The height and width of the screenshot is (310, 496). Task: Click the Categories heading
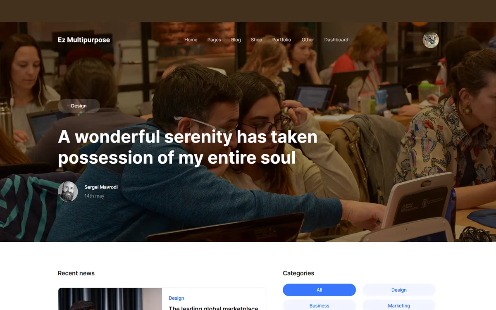tap(298, 273)
